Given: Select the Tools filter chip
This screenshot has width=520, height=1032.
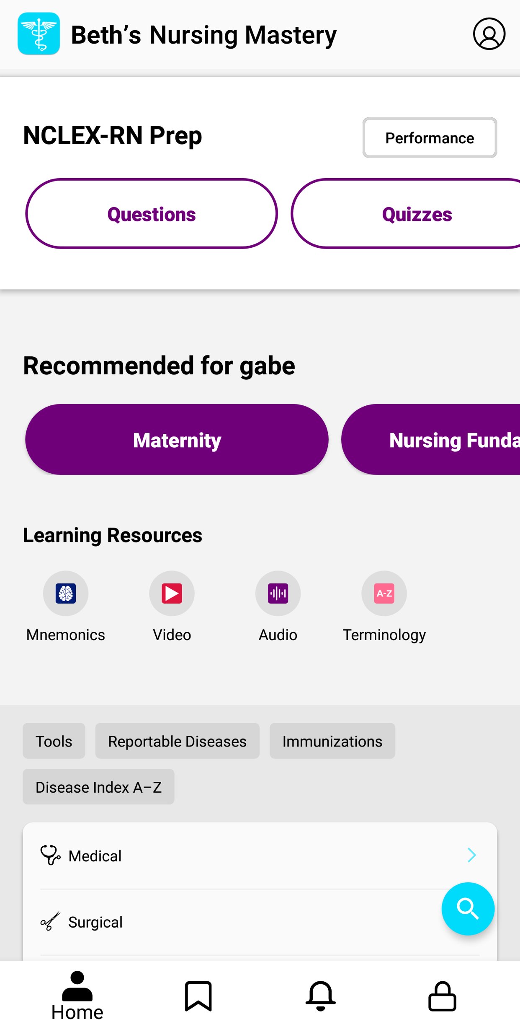Looking at the screenshot, I should coord(54,741).
